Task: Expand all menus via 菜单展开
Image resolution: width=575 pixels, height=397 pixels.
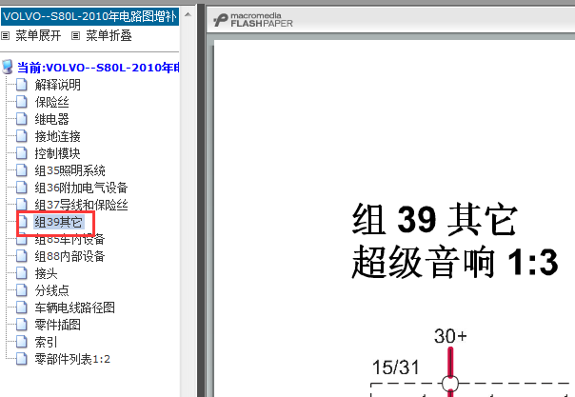Action: pyautogui.click(x=38, y=36)
